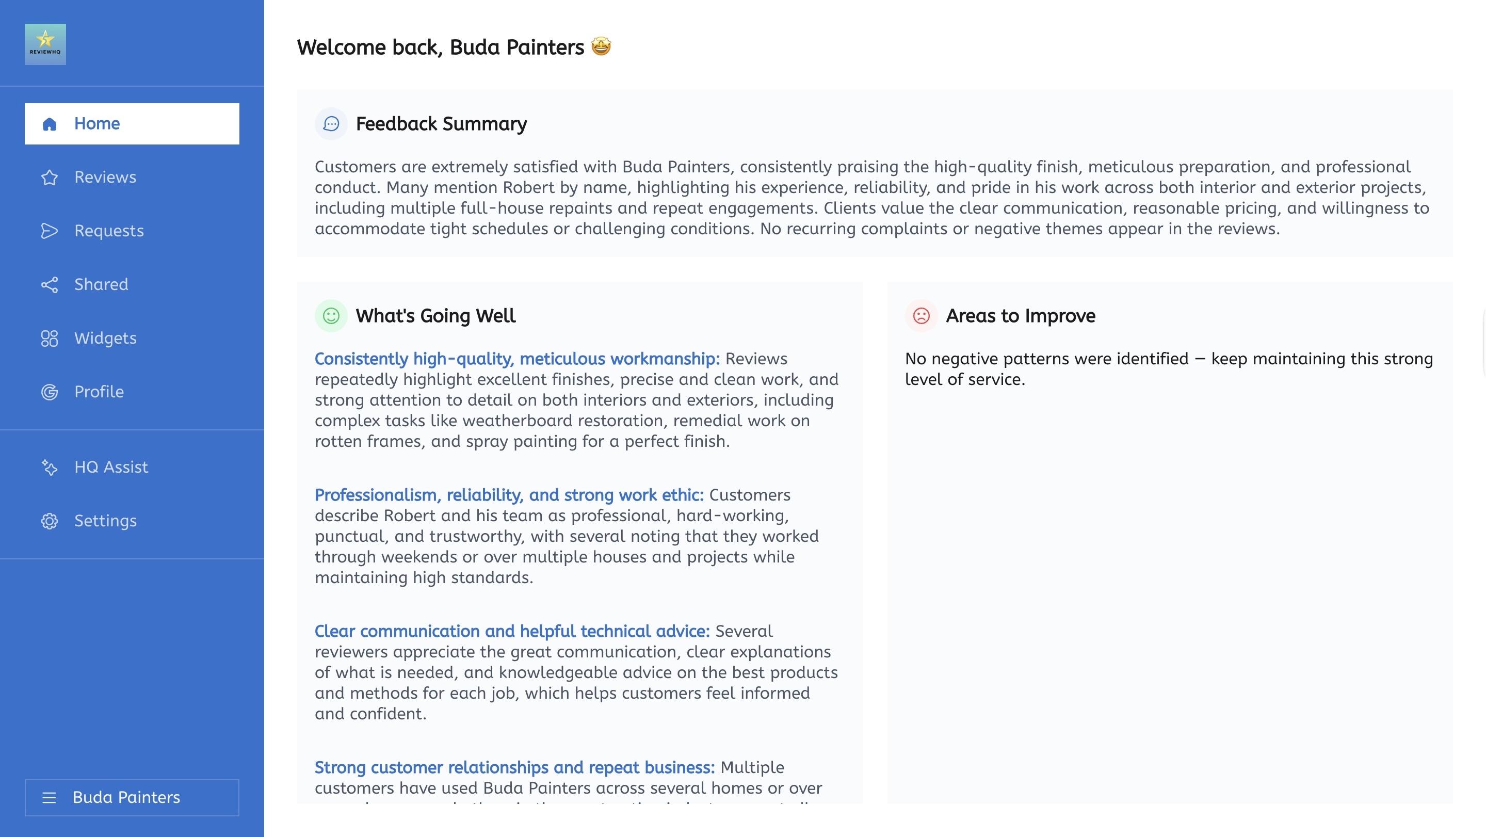This screenshot has height=837, width=1486.
Task: Open Profile via its circular G icon
Action: (x=49, y=392)
